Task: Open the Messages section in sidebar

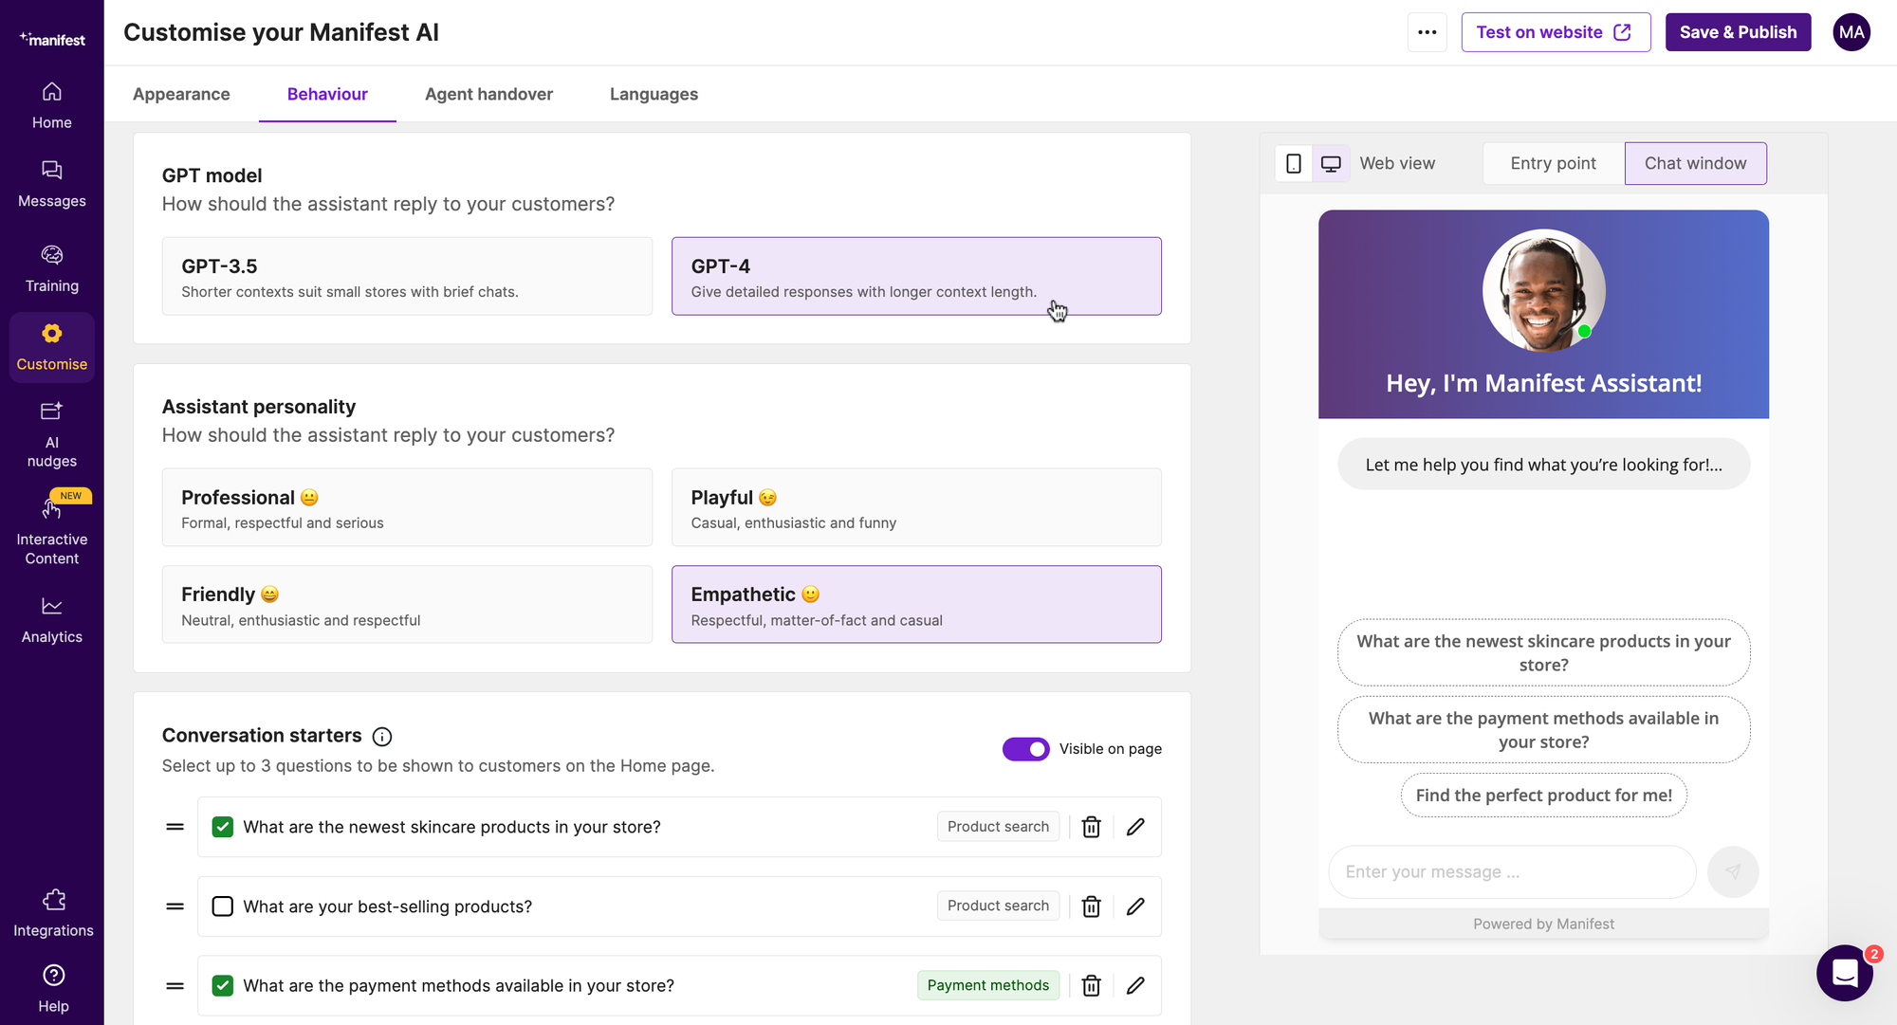Action: click(x=52, y=183)
